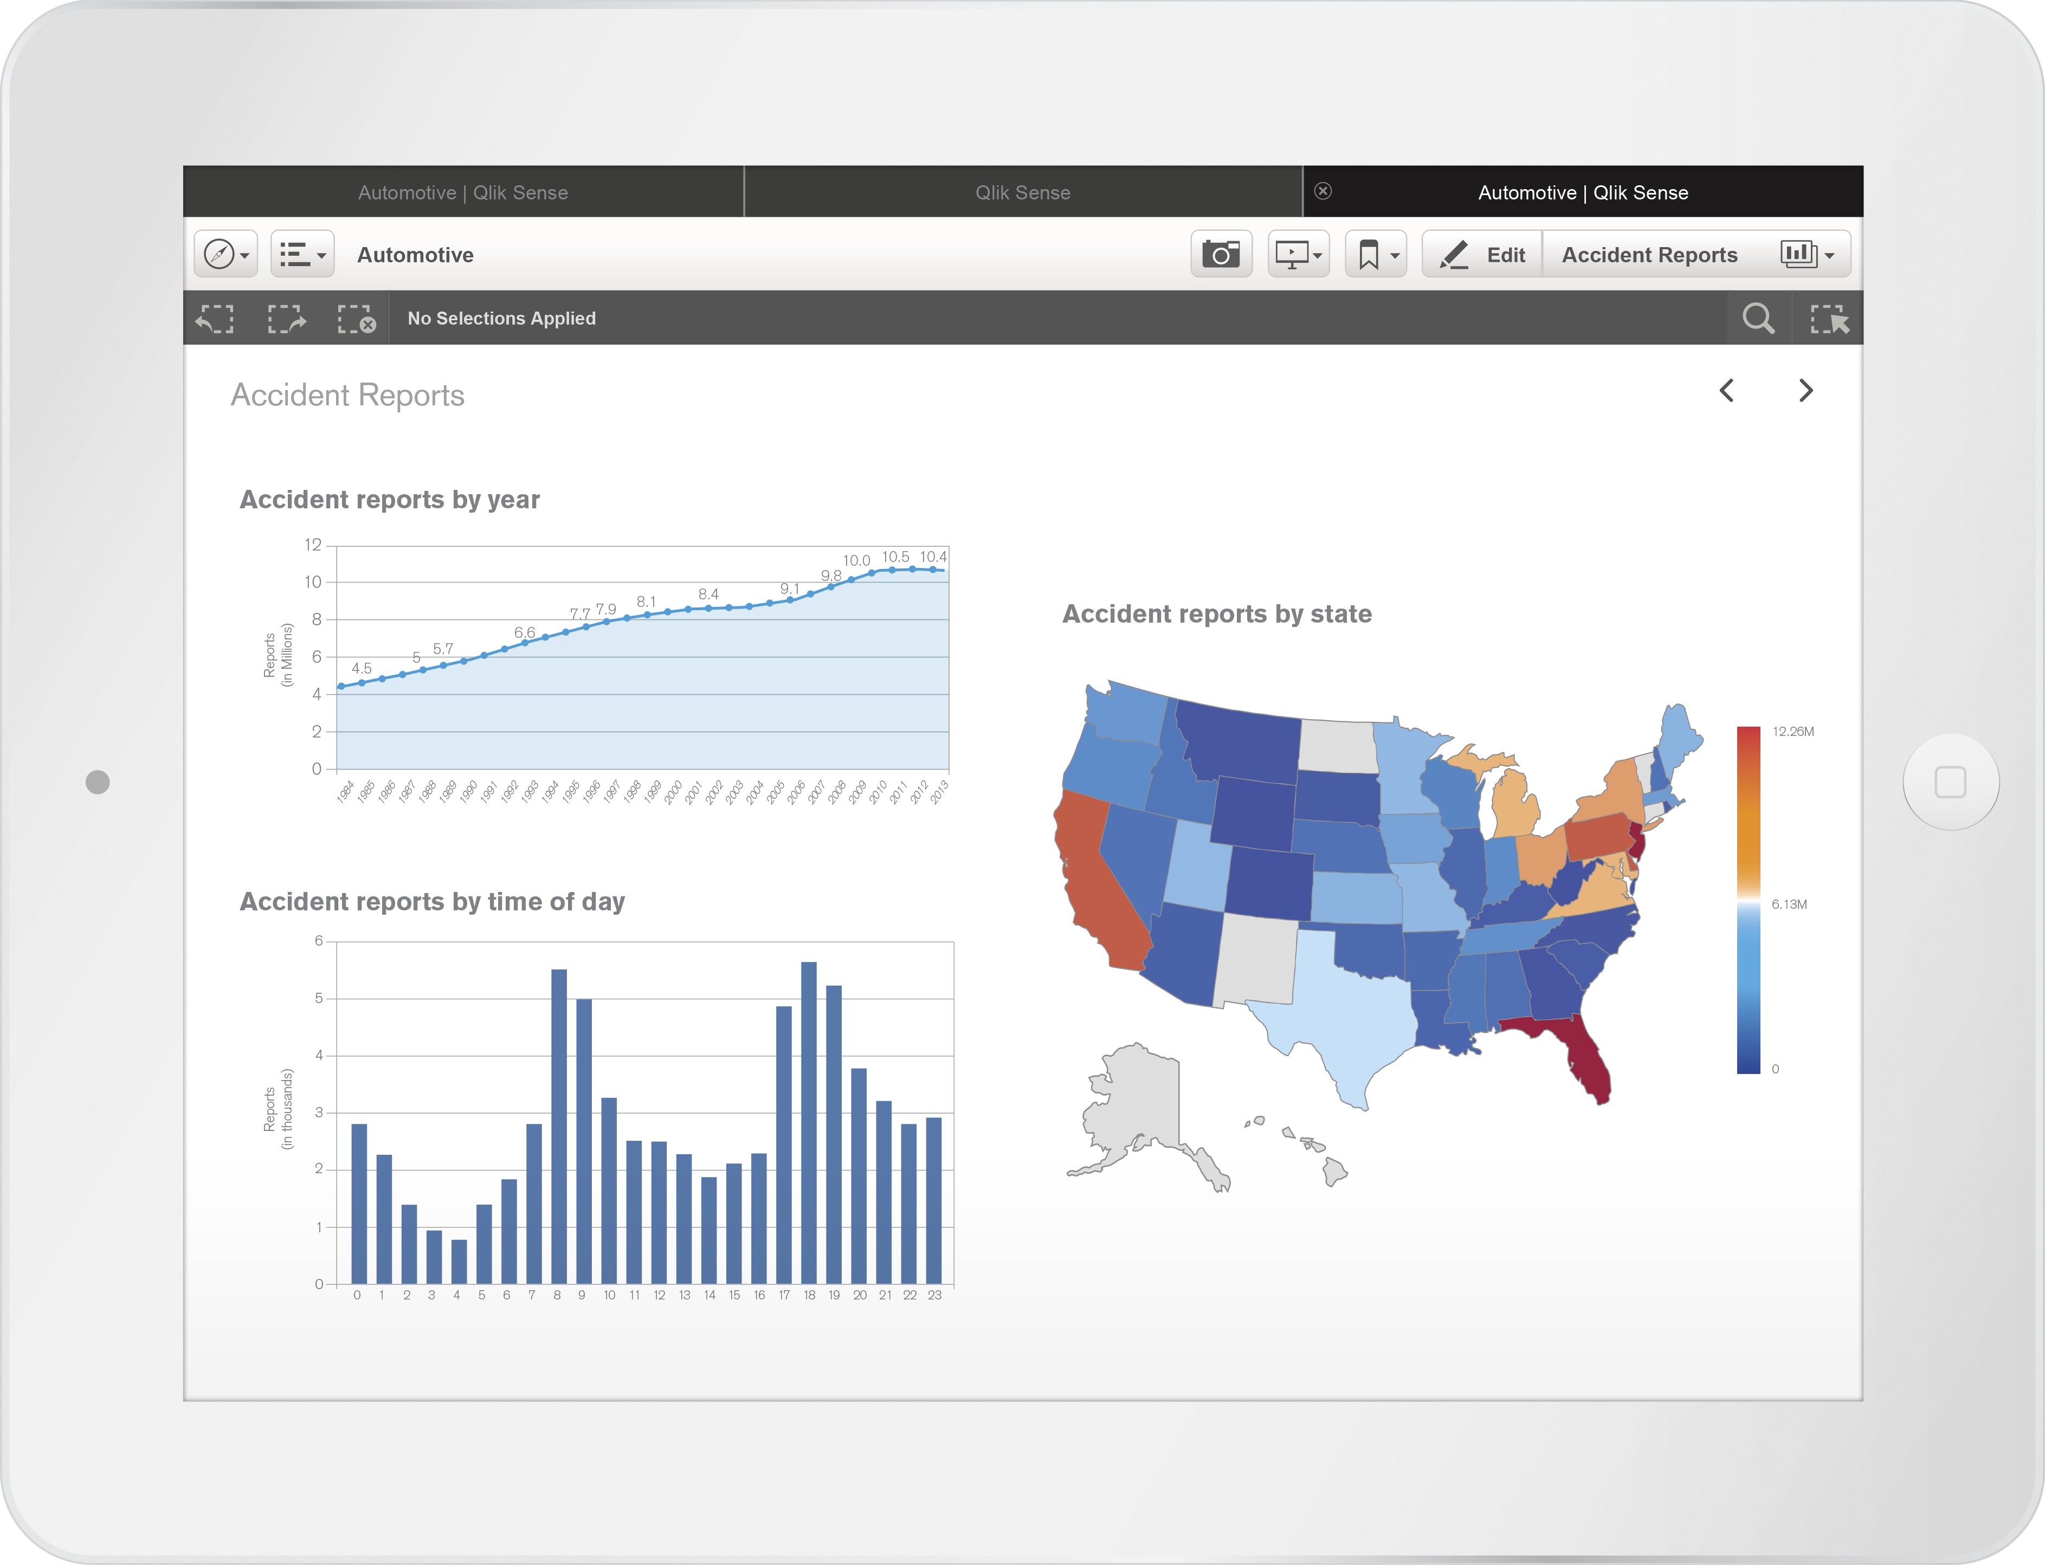
Task: Open the Accident Reports sheet selector
Action: click(x=1649, y=254)
